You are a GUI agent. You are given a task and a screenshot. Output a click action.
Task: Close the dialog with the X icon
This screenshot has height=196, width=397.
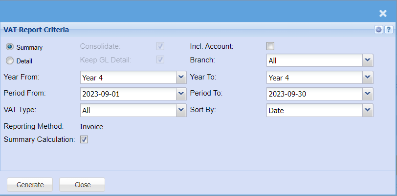pyautogui.click(x=383, y=14)
